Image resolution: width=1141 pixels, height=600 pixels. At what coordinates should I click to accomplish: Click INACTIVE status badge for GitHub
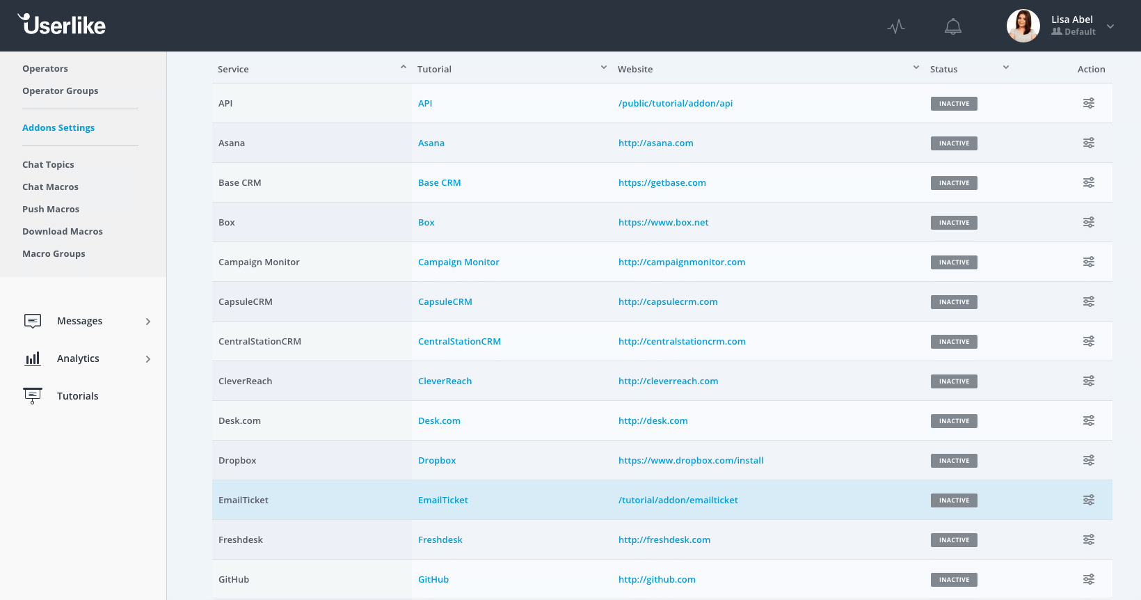pos(954,580)
